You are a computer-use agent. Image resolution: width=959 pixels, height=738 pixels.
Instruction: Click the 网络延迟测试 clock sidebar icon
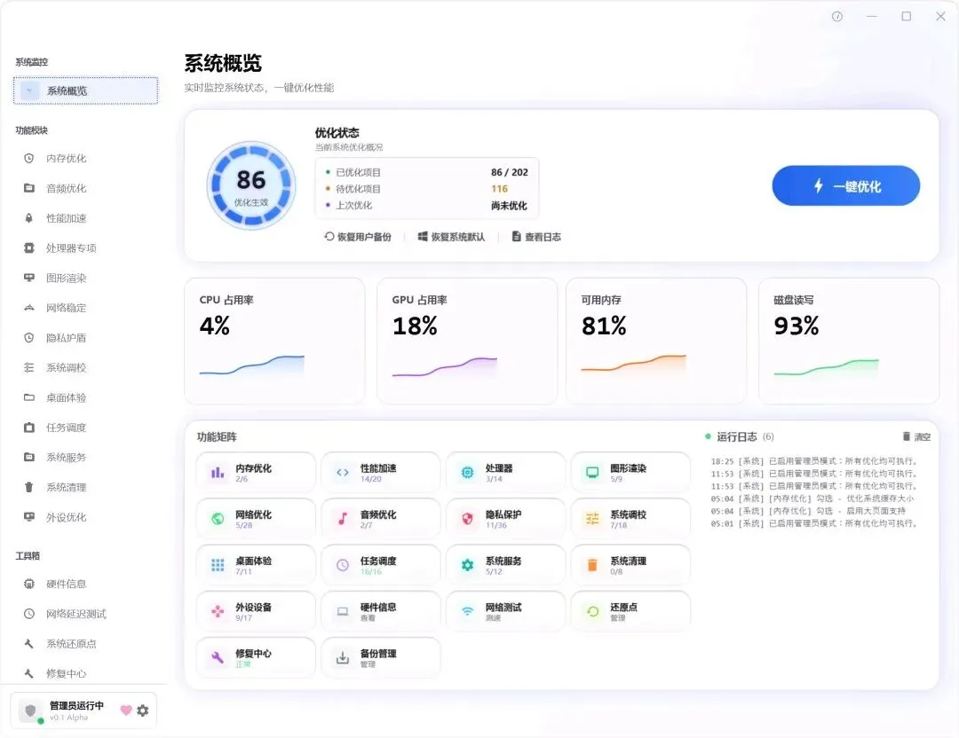28,614
